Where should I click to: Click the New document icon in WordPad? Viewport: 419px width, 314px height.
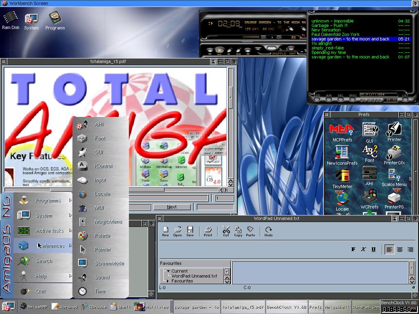pos(165,231)
